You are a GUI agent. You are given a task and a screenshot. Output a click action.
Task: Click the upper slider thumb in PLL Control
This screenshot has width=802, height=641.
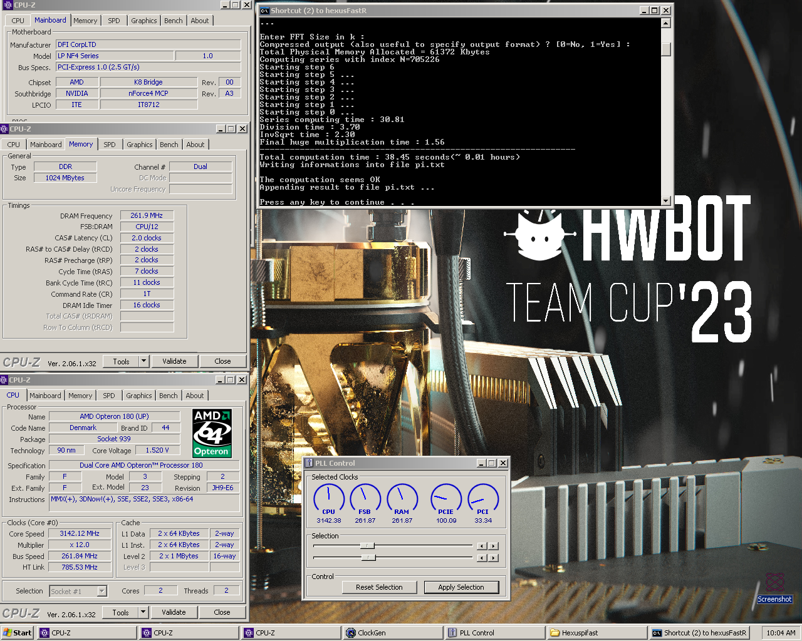(x=368, y=546)
